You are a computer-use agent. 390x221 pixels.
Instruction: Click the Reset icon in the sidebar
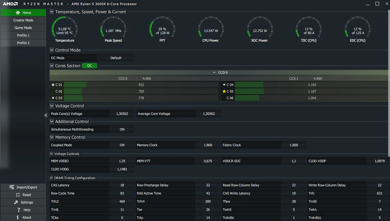[x=18, y=195]
